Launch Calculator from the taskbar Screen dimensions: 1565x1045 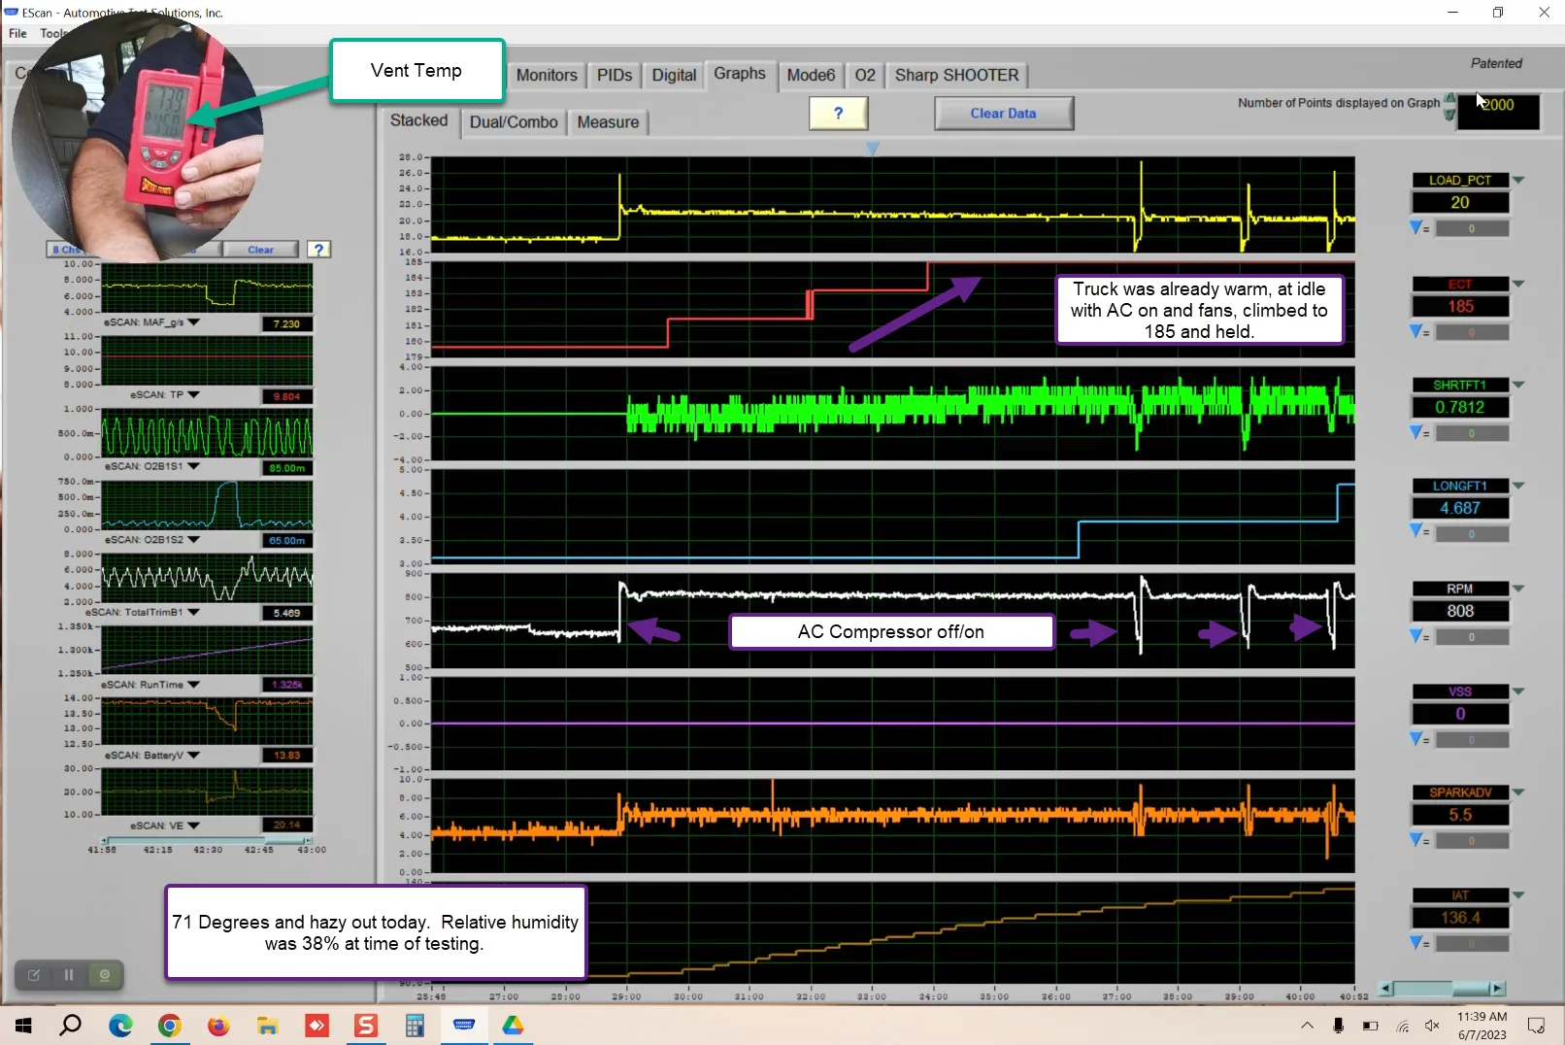[415, 1026]
